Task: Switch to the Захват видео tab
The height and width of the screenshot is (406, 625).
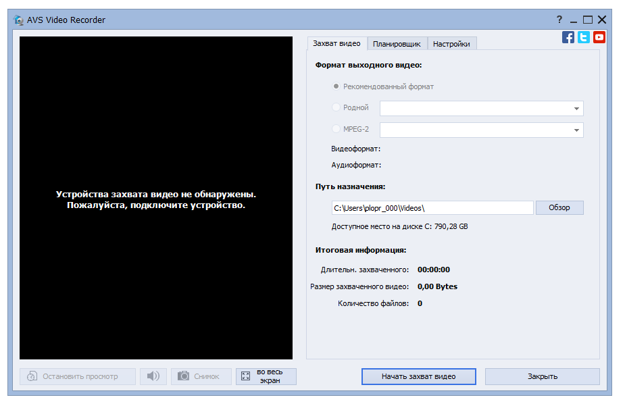Action: click(336, 43)
